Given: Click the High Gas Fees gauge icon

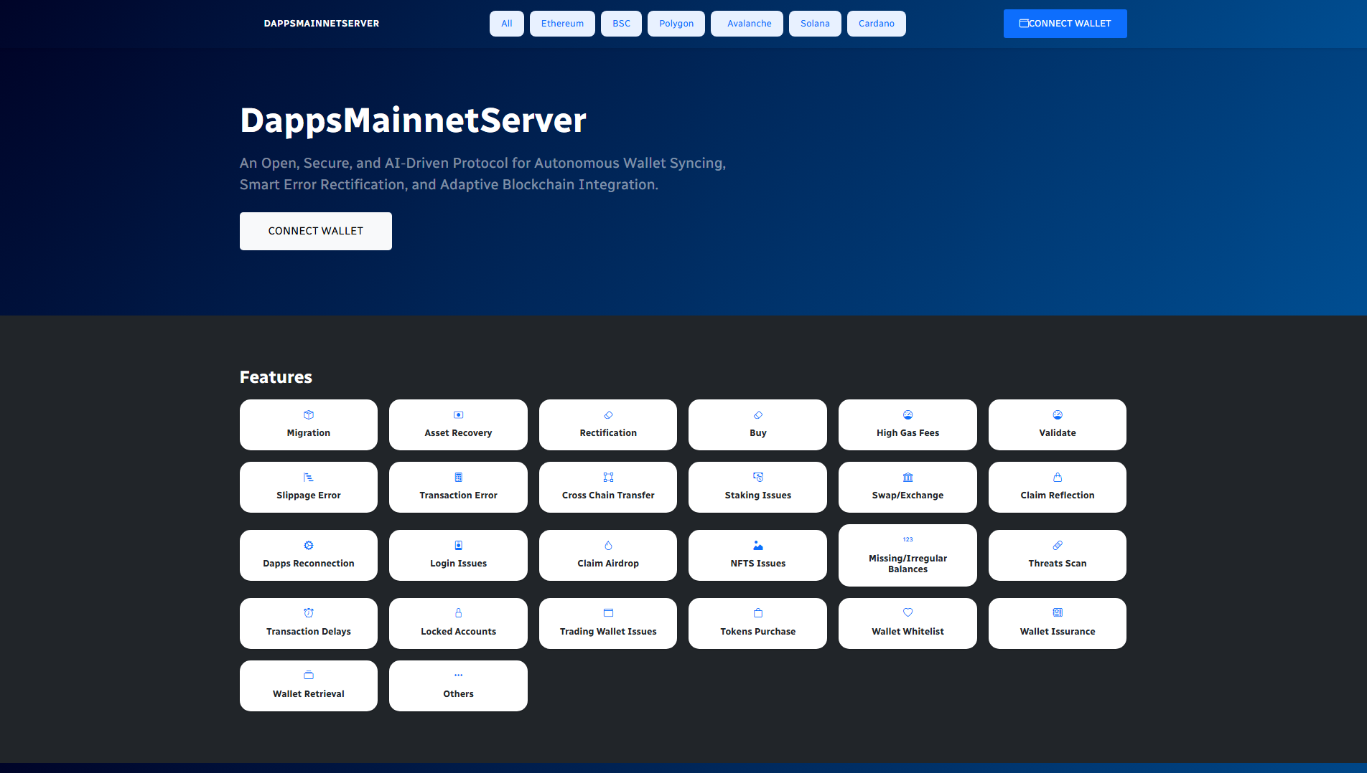Looking at the screenshot, I should click(908, 414).
